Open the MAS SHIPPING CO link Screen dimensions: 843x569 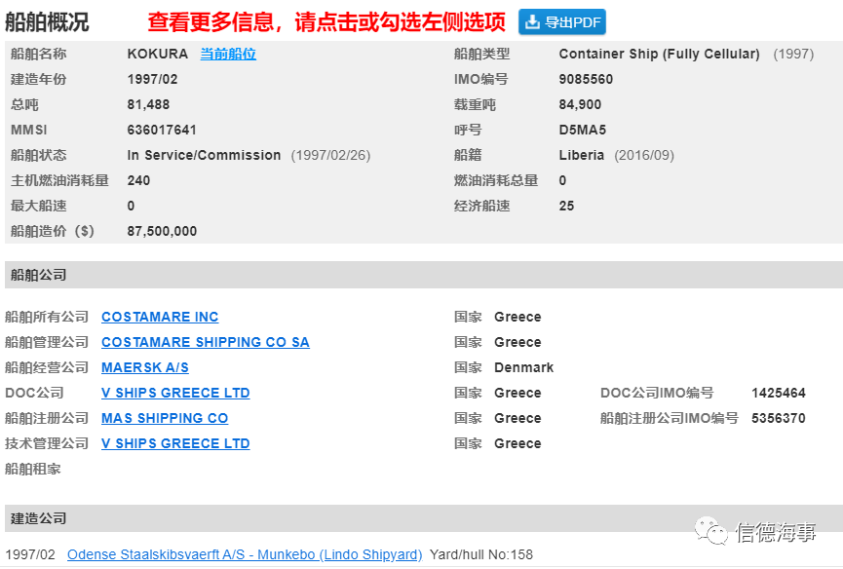(165, 418)
